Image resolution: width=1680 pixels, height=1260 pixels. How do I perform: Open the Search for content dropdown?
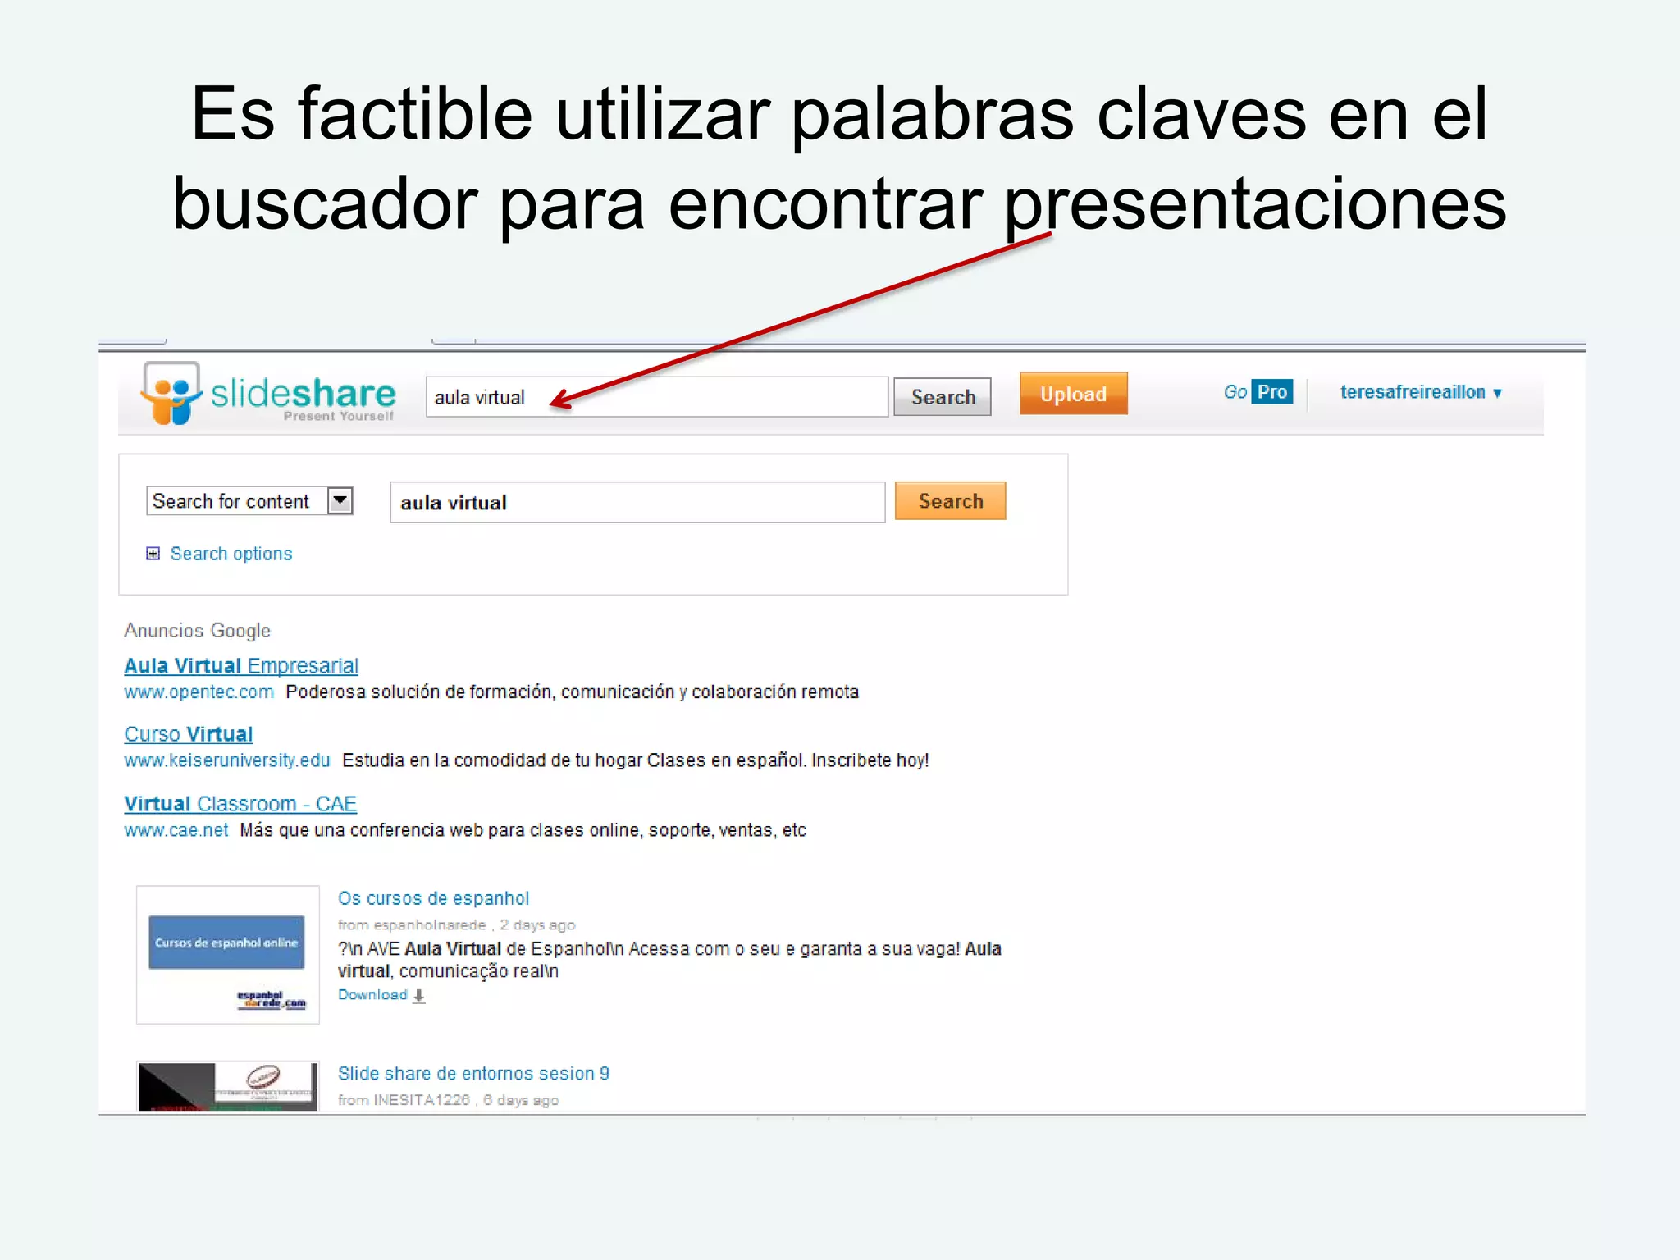point(249,500)
